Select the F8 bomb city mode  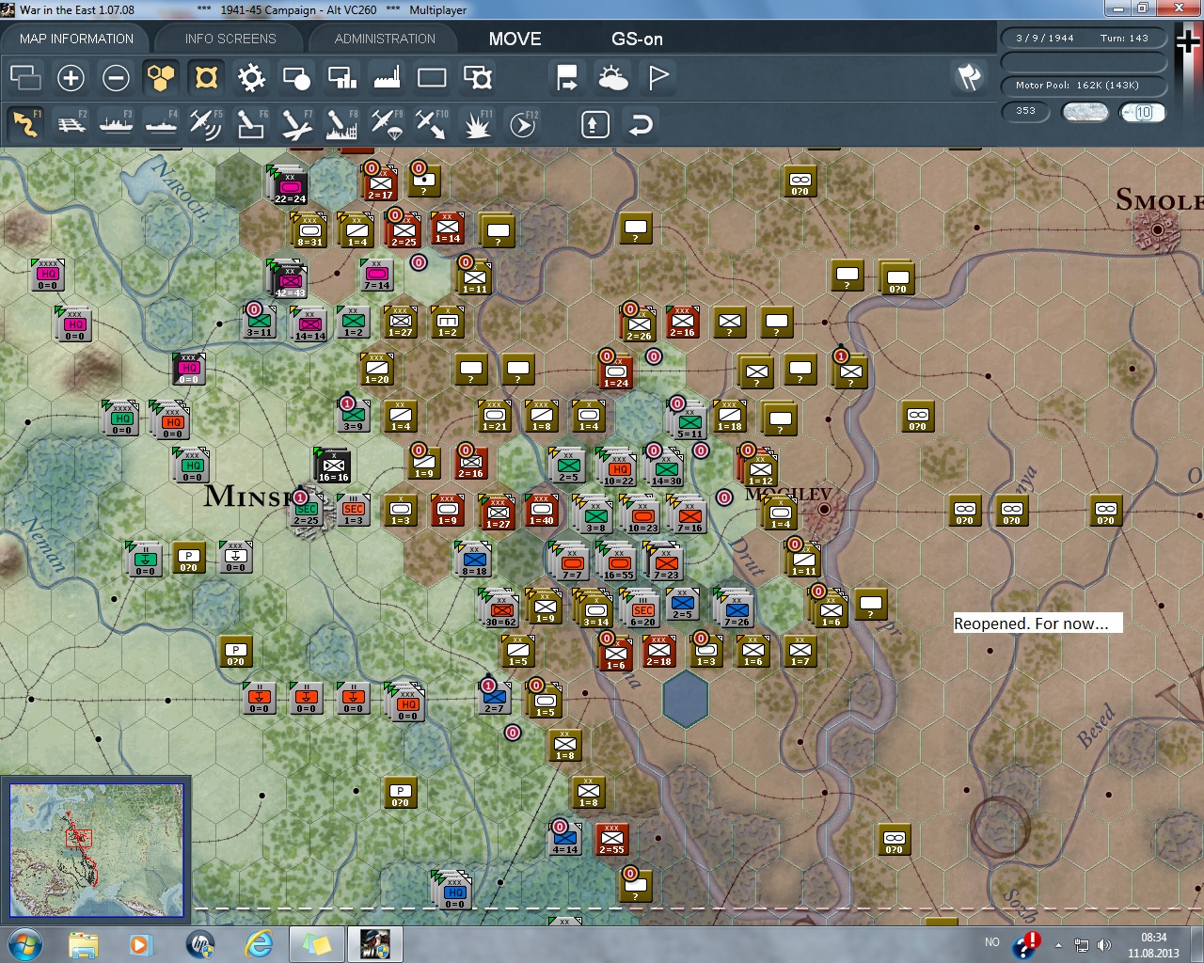(x=341, y=124)
